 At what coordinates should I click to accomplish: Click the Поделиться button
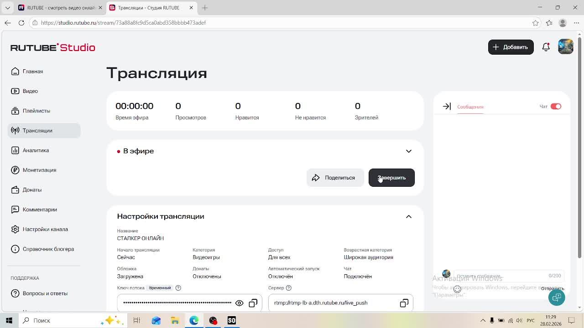[x=335, y=178]
